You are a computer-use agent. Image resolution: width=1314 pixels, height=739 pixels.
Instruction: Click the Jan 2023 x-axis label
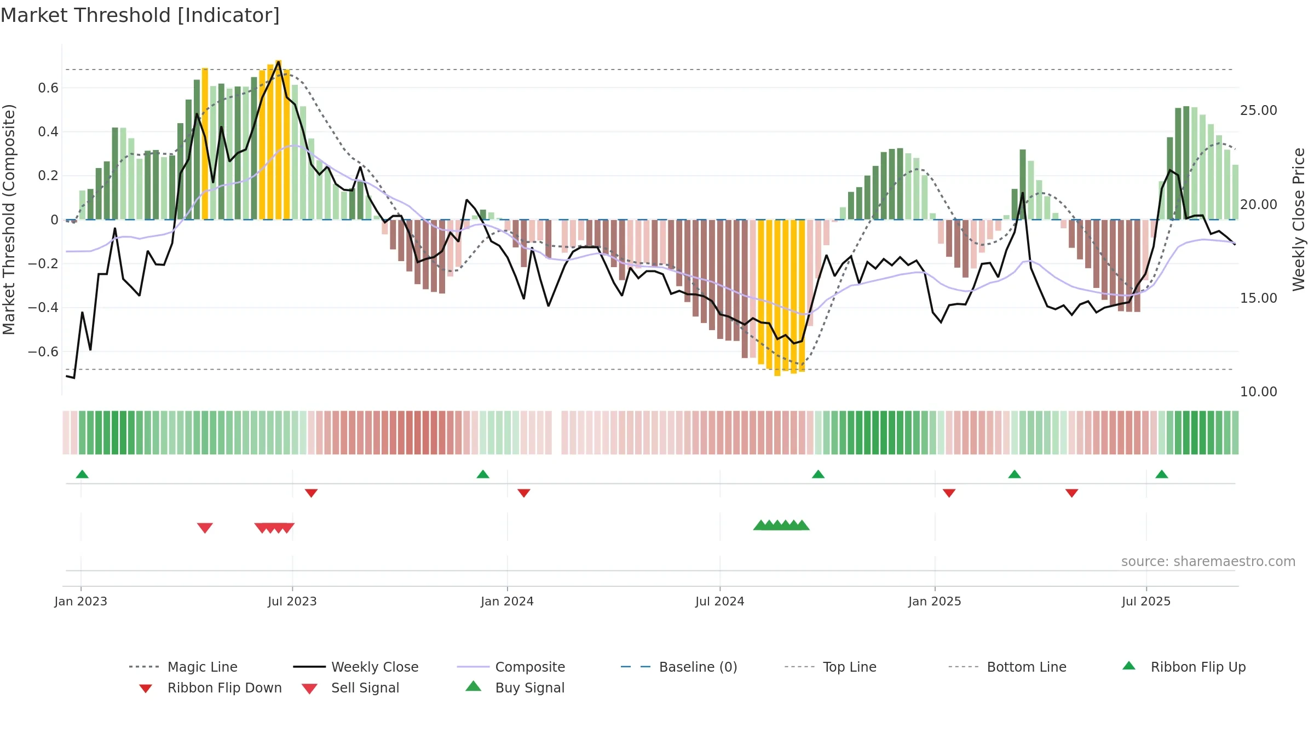pos(81,601)
